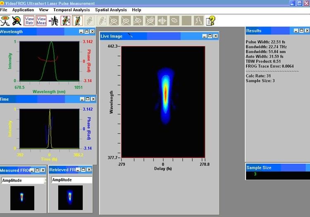Screen dimensions: 310x217
Task: Click the toolbar icon of a target with a black loop
Action: pyautogui.click(x=17, y=21)
